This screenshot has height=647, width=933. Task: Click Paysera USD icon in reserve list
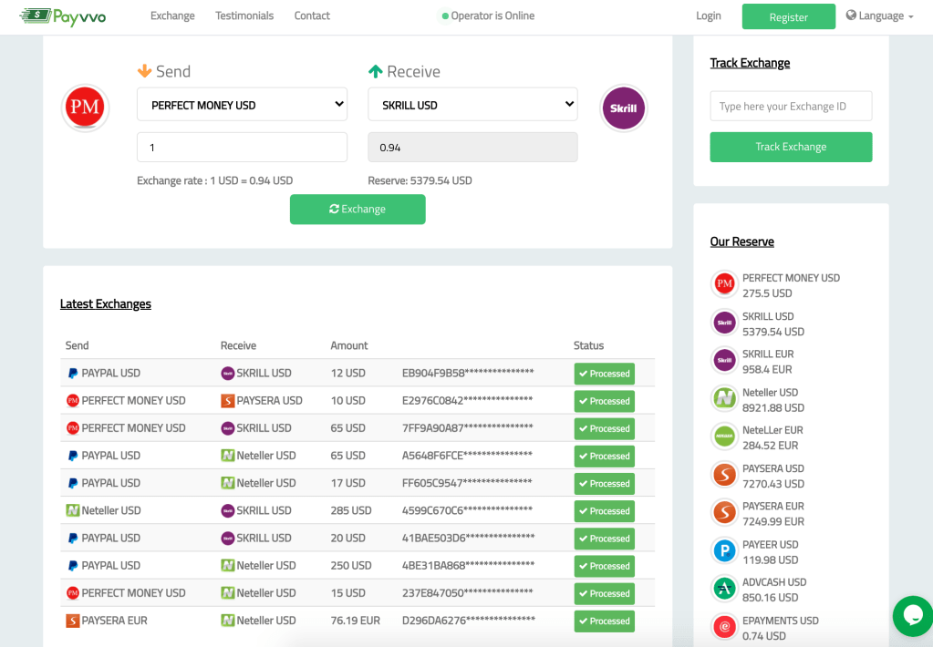(x=725, y=475)
